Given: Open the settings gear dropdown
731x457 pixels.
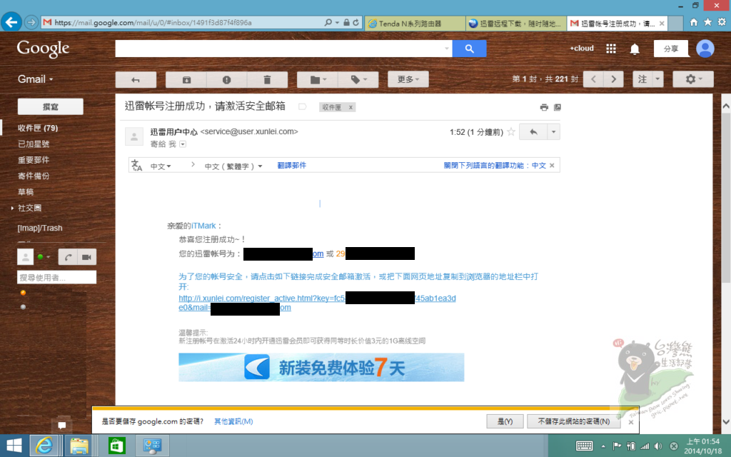Looking at the screenshot, I should pyautogui.click(x=693, y=79).
